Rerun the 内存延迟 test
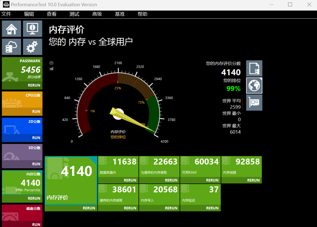The width and height of the screenshot is (317, 227). (x=212, y=208)
